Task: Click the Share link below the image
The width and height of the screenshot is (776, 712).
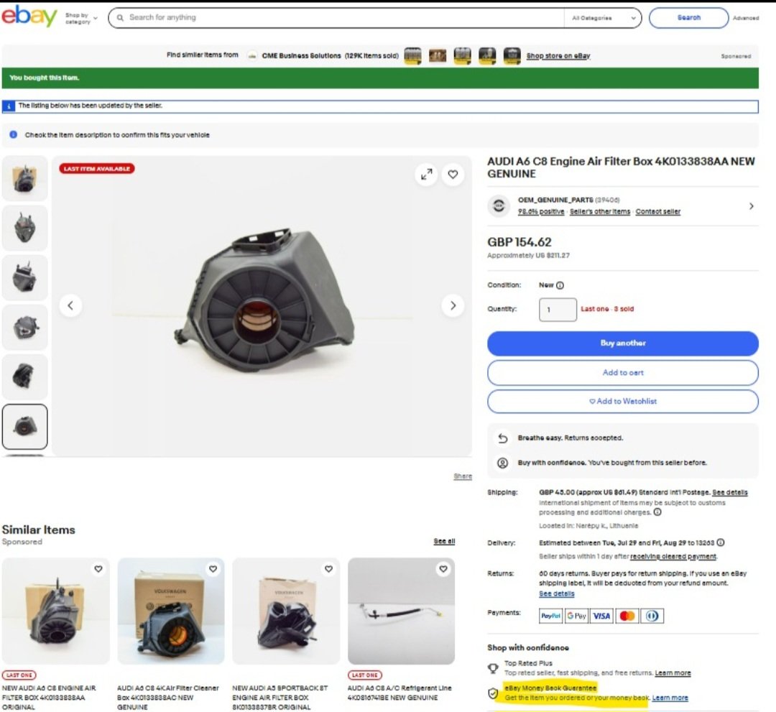Action: pyautogui.click(x=463, y=476)
